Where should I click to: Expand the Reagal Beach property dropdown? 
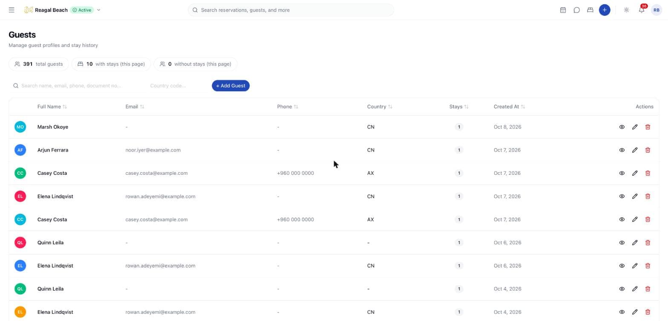(x=98, y=10)
